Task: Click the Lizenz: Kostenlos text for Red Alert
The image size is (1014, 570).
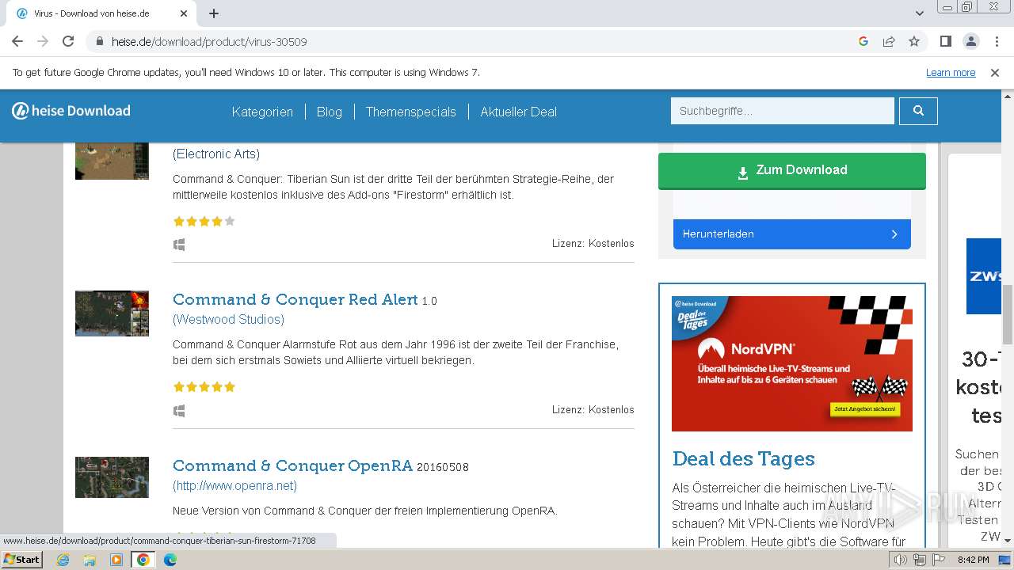Action: pos(593,409)
